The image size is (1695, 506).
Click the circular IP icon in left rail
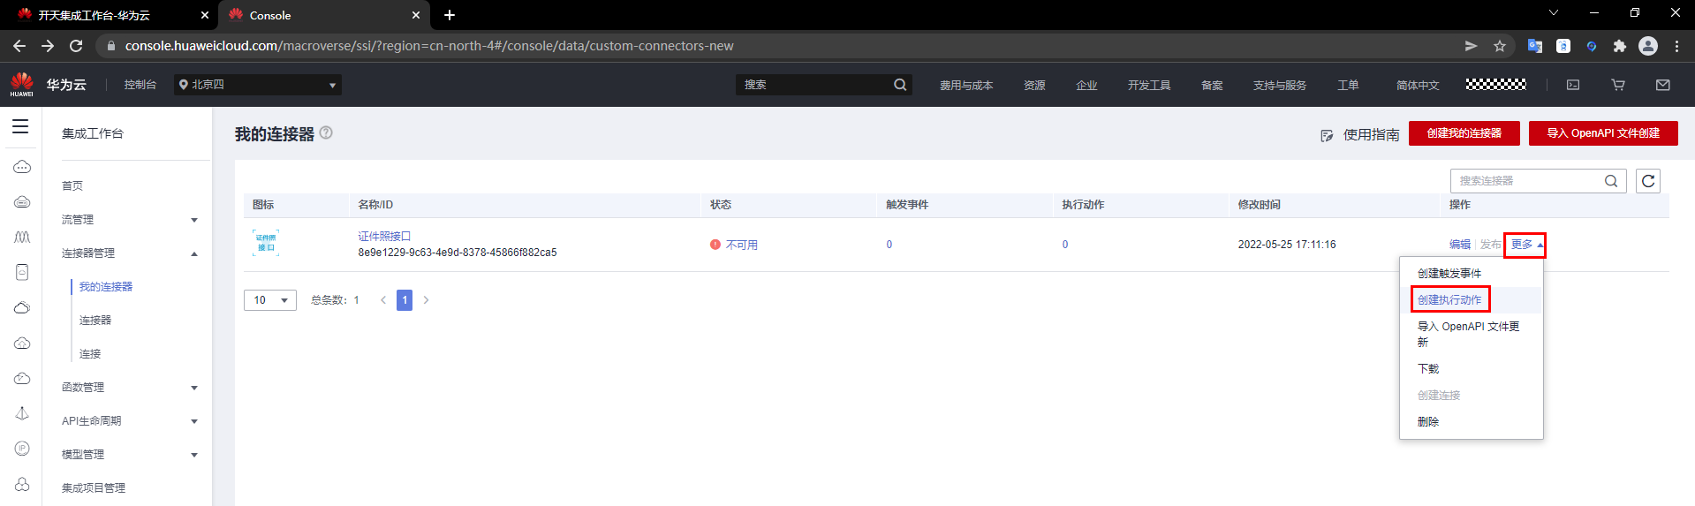22,449
